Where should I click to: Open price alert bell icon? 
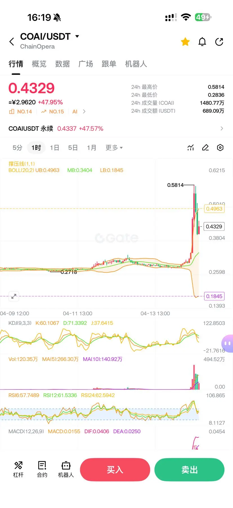(x=202, y=42)
